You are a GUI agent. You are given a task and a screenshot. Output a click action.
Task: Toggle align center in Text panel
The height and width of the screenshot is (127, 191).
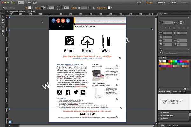click(179, 28)
